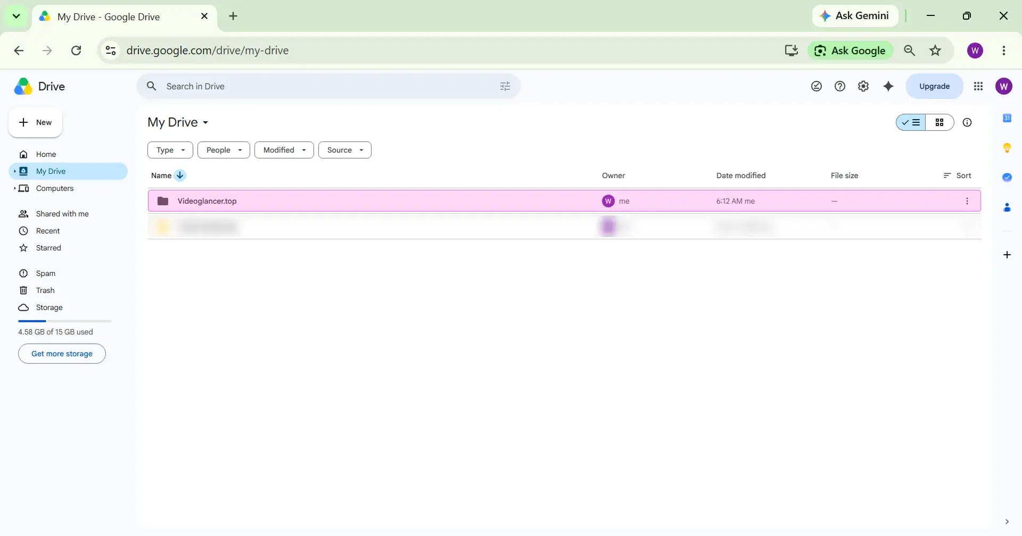Open the People filter dropdown
The image size is (1022, 536).
224,150
